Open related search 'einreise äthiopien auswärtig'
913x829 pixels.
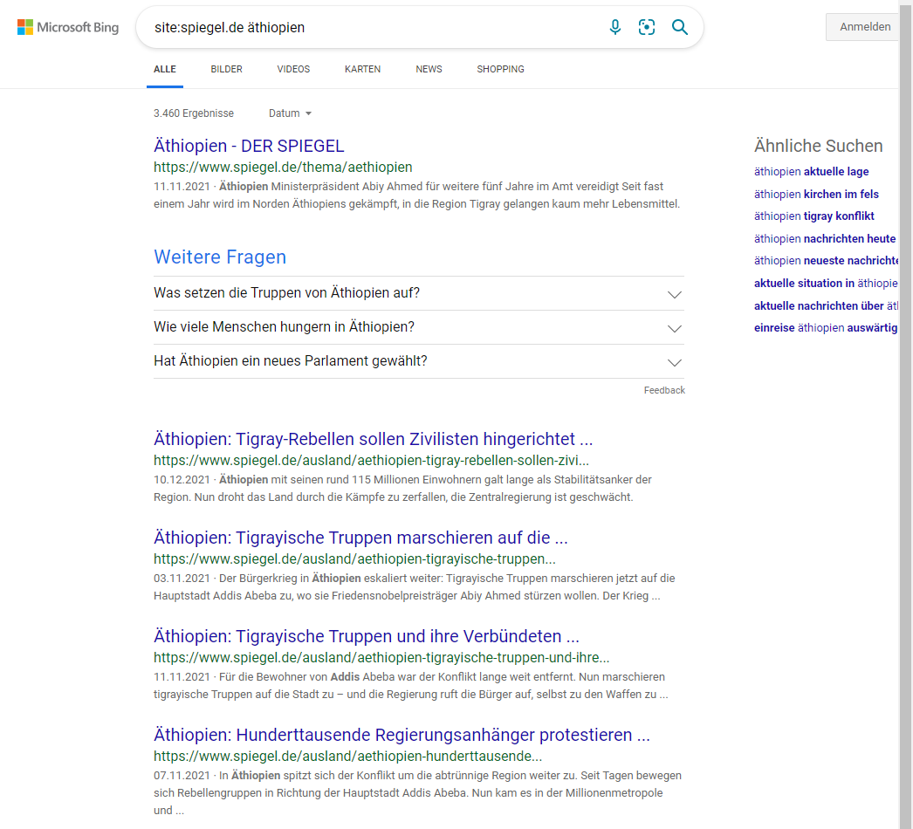point(826,328)
